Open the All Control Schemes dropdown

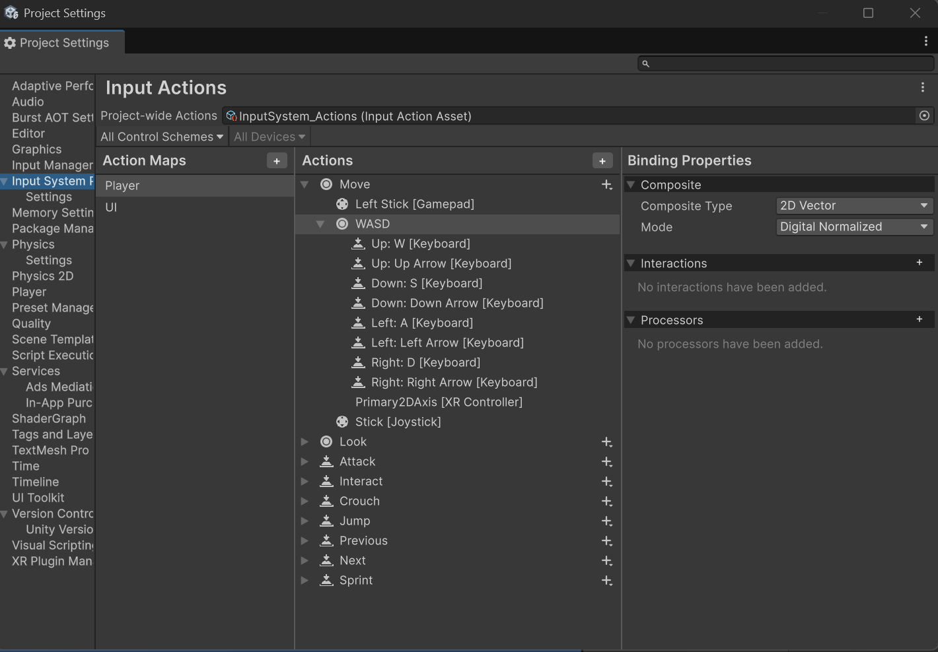[x=162, y=137]
